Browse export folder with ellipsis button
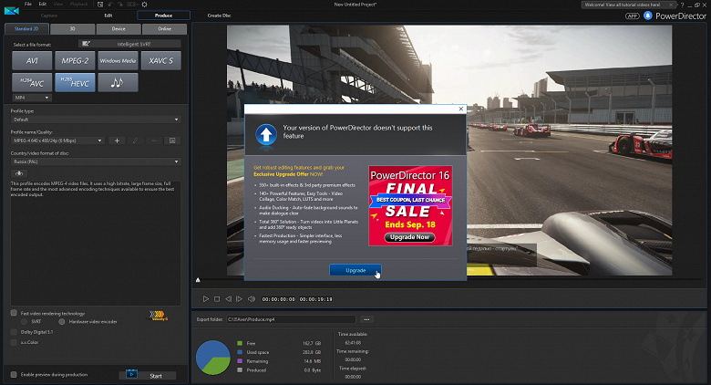The height and width of the screenshot is (385, 711). (366, 320)
